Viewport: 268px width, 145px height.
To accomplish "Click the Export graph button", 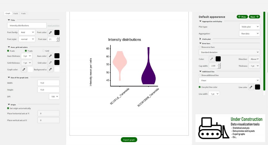I will 129,140.
